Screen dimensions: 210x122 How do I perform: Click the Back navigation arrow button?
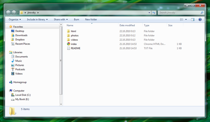pyautogui.click(x=8, y=13)
